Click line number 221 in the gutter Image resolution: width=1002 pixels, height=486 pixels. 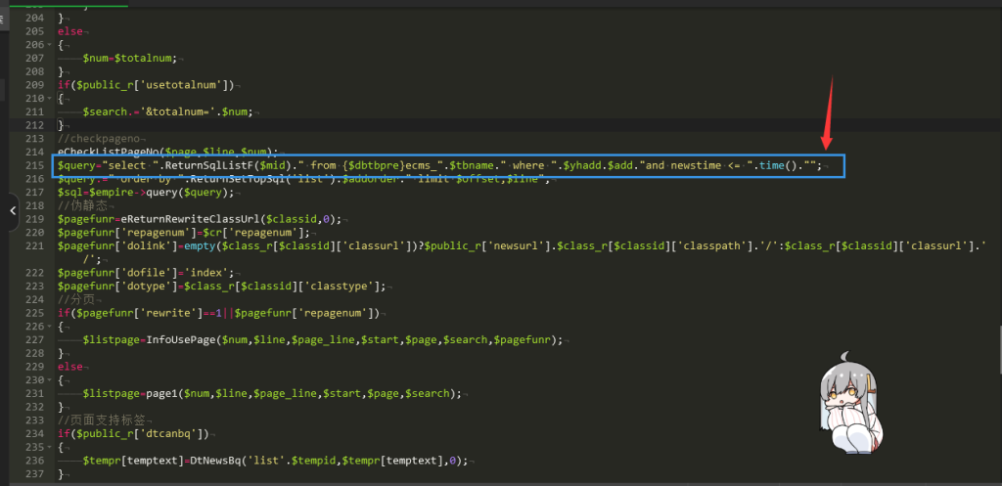[35, 245]
